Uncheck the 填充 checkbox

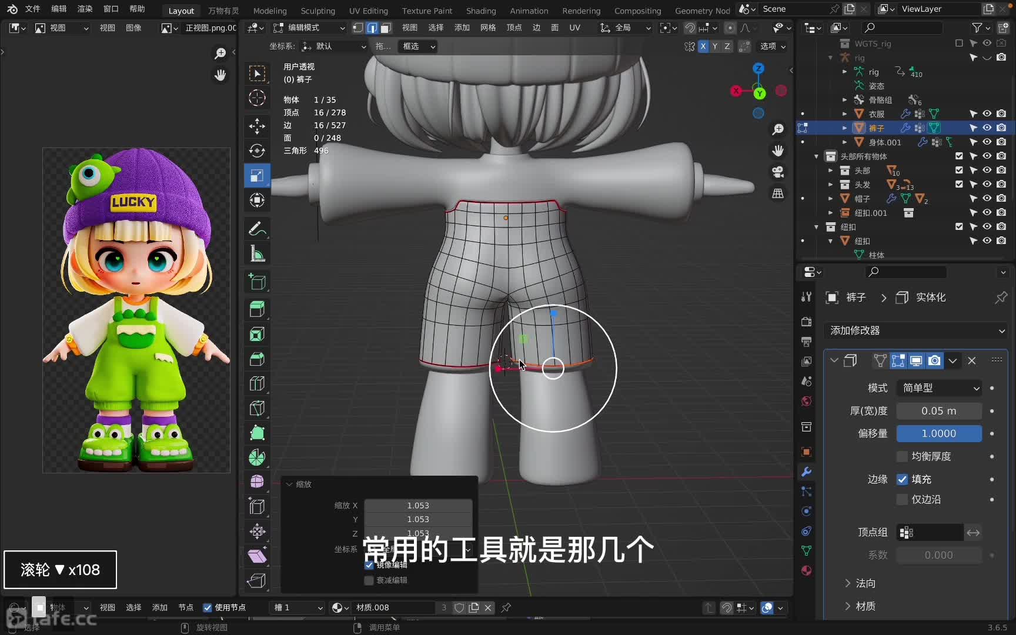point(902,479)
